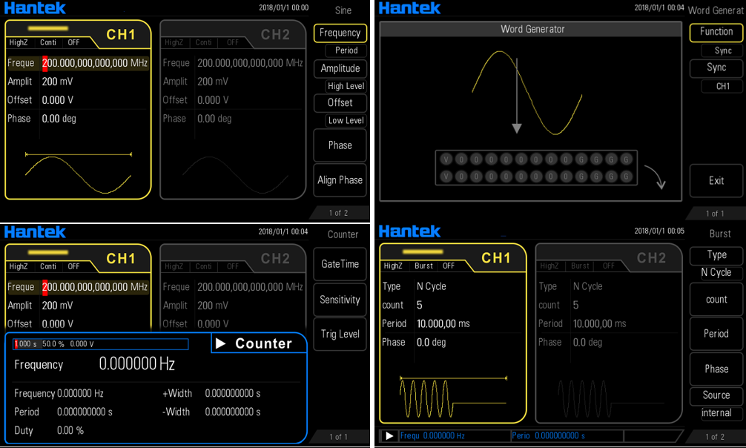Open the Source selector showing internal
This screenshot has width=746, height=448.
pyautogui.click(x=716, y=404)
